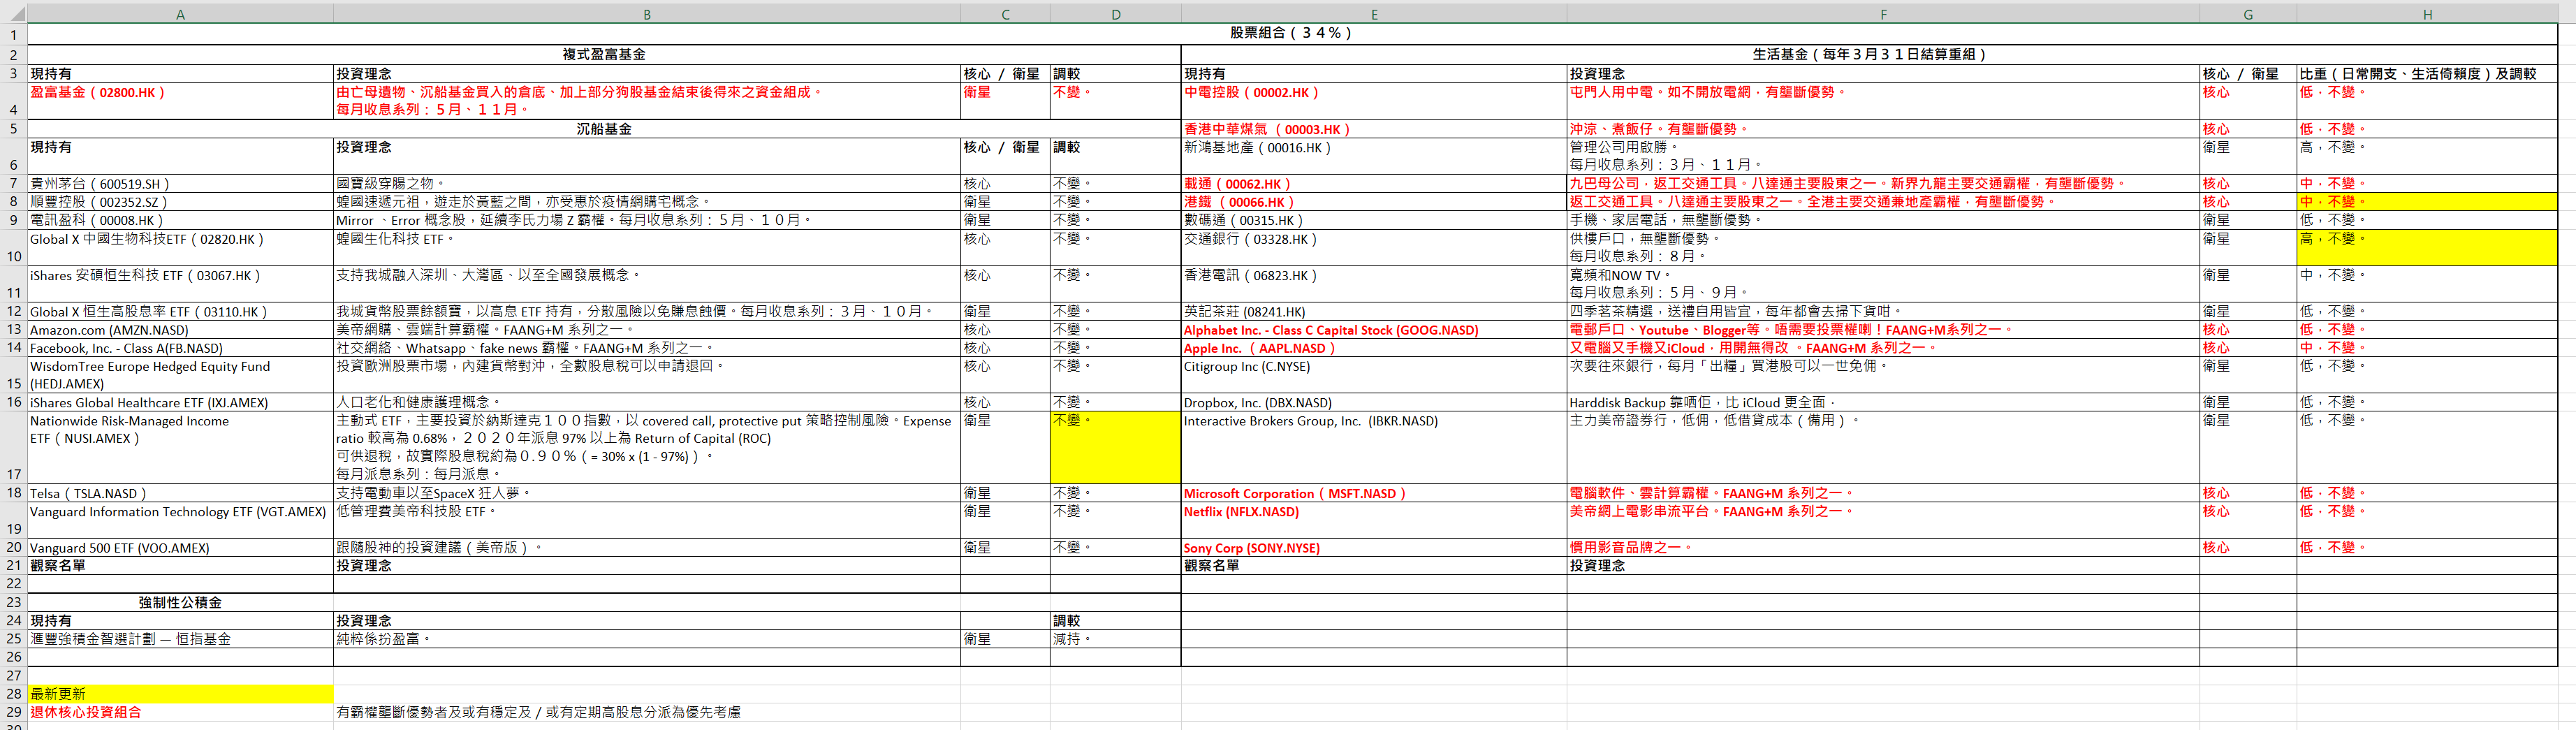The height and width of the screenshot is (730, 2576).
Task: Select the Amazon.com (AMZN.NASD) cell
Action: coord(180,330)
